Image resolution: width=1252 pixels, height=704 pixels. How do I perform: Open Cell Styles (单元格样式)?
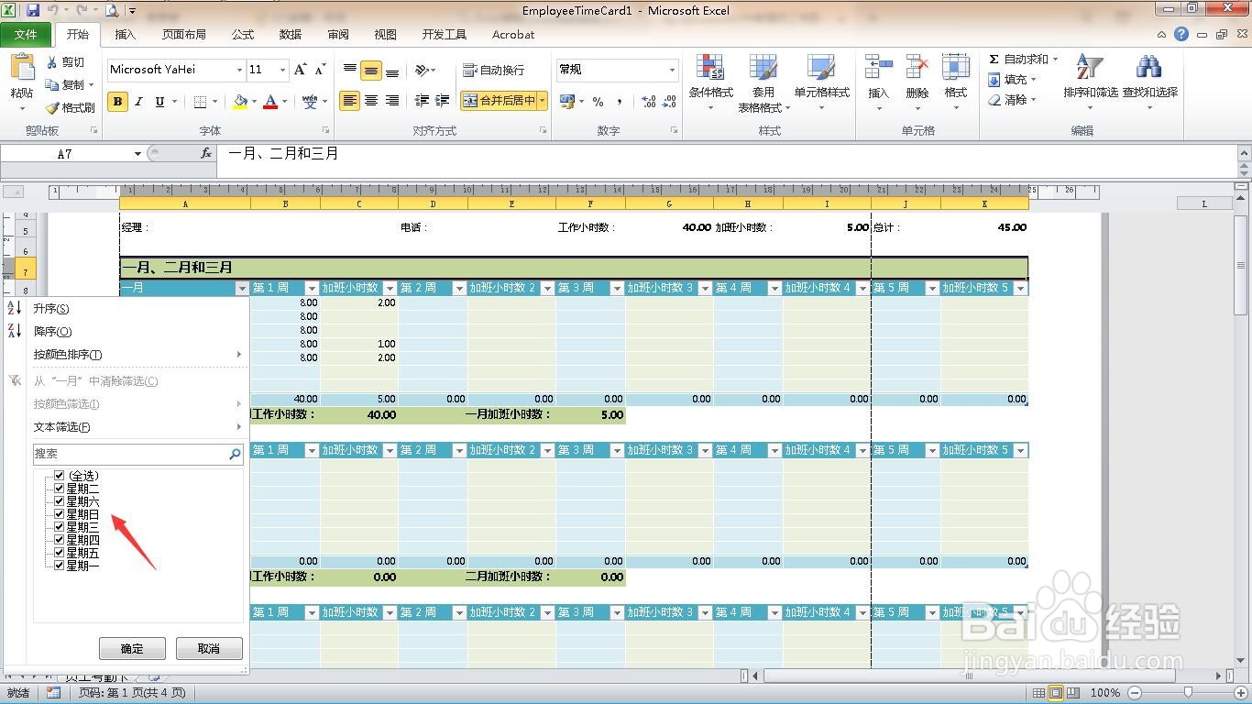(x=822, y=82)
